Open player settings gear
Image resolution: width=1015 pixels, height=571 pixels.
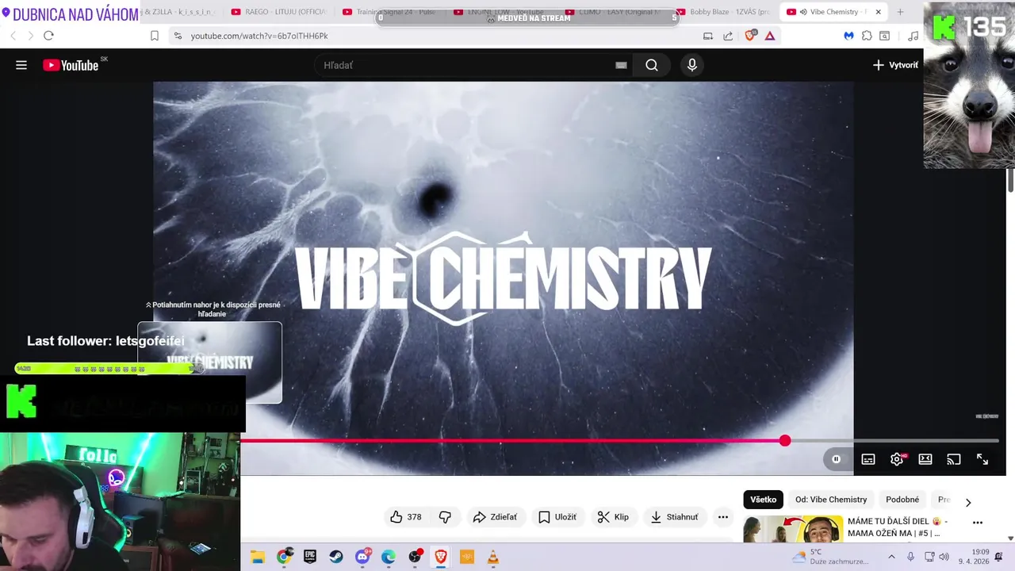pyautogui.click(x=897, y=459)
